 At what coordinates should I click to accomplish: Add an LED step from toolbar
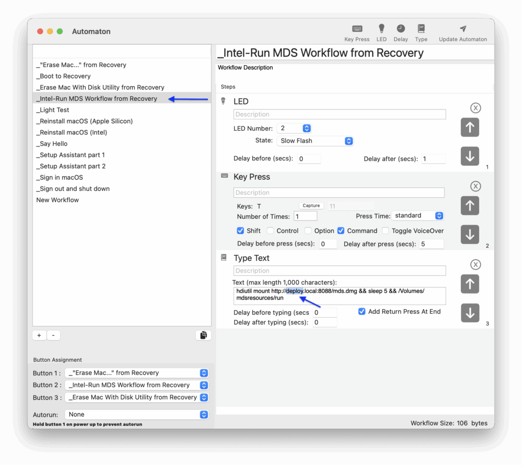pos(381,33)
